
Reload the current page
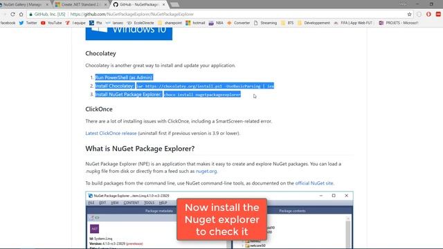(12, 14)
